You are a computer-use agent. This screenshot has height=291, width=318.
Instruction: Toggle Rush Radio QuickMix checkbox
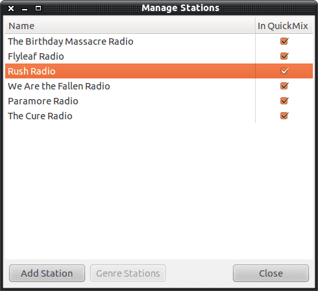pyautogui.click(x=284, y=71)
